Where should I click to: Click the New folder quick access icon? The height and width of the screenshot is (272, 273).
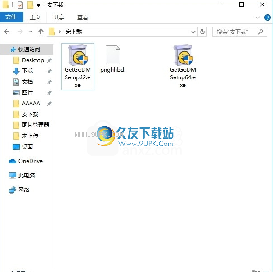click(x=30, y=5)
